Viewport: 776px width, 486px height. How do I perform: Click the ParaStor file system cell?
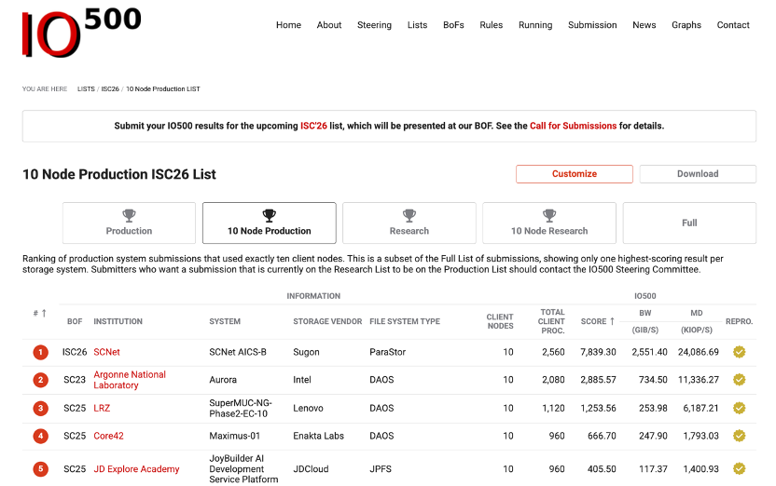click(387, 352)
